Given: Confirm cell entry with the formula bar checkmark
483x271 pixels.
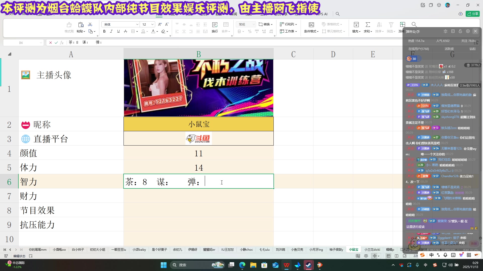Looking at the screenshot, I should pyautogui.click(x=56, y=42).
